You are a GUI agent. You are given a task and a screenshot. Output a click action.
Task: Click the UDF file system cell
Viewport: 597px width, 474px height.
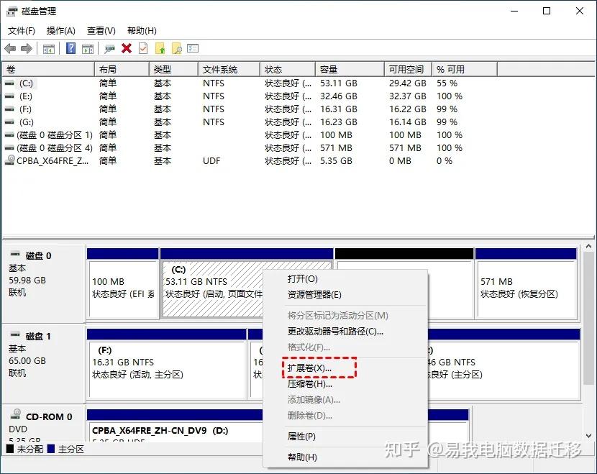[211, 160]
